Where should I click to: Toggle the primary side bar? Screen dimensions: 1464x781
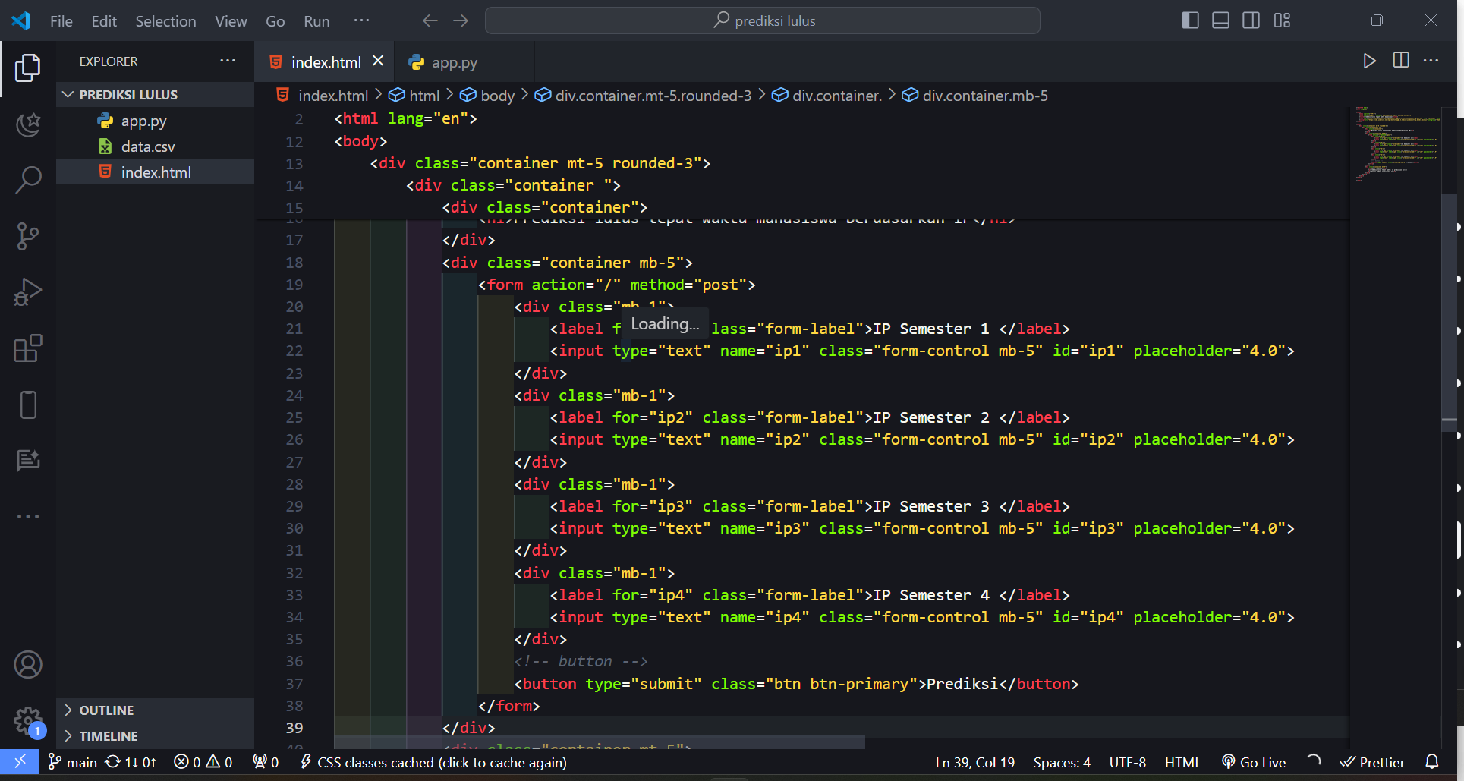[1190, 20]
